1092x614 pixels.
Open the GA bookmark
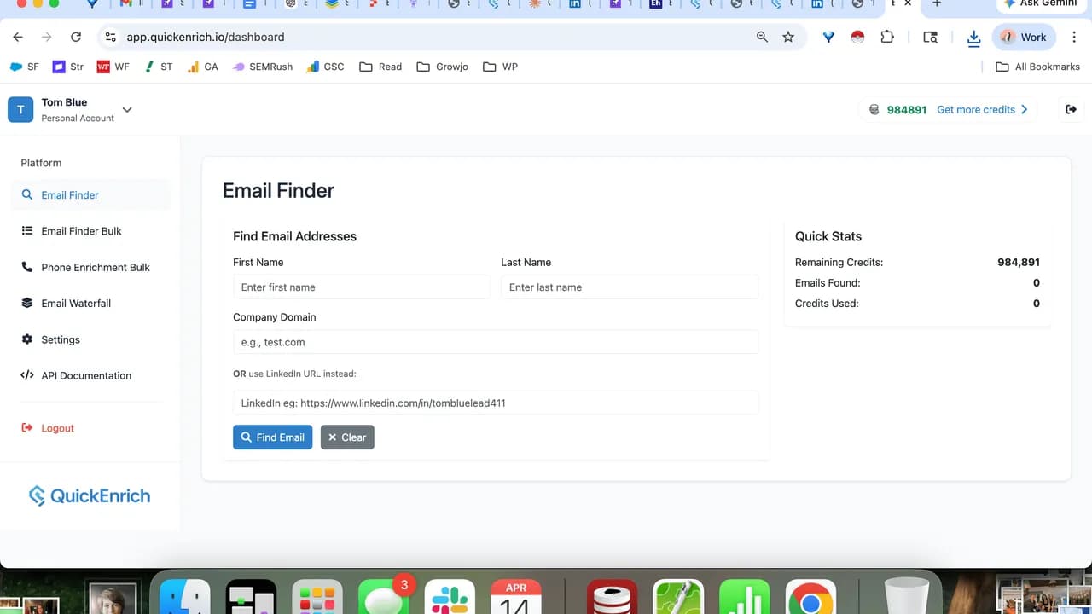point(203,67)
